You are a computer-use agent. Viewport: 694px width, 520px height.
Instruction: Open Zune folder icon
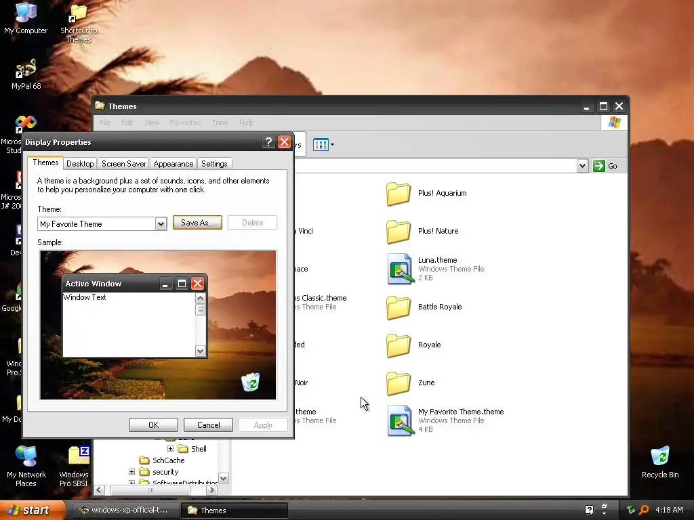399,383
